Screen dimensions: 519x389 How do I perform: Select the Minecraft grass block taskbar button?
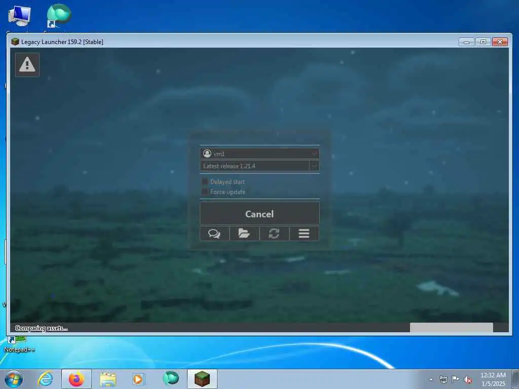point(202,379)
